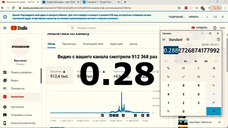Click ПОДРОБНЕЕ in the AdSense banner
This screenshot has width=228, height=128.
[177, 17]
